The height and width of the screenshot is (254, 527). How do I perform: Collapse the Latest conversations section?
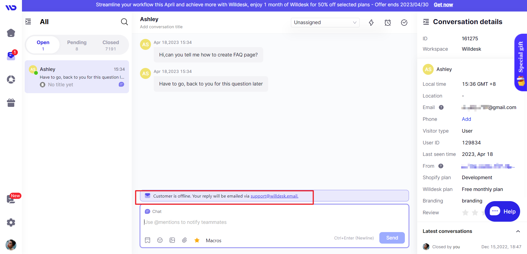point(518,231)
